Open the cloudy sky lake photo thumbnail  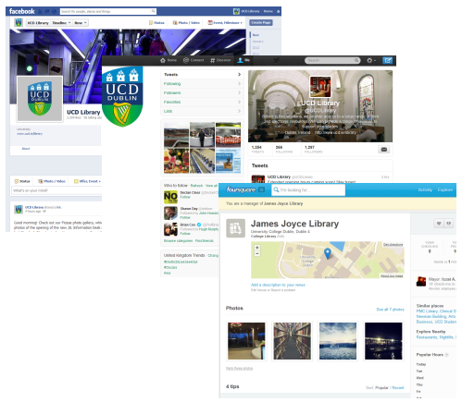pyautogui.click(x=338, y=341)
